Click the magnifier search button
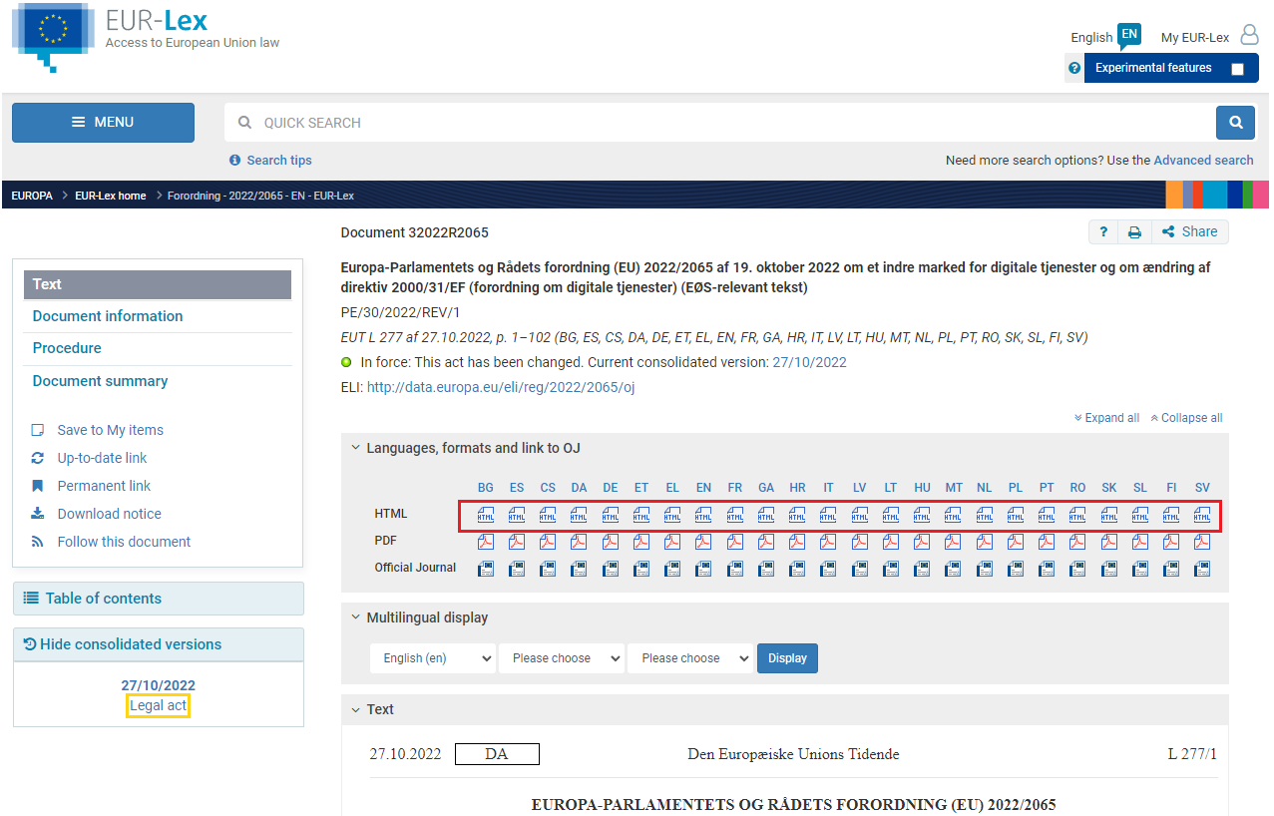 [x=1235, y=123]
